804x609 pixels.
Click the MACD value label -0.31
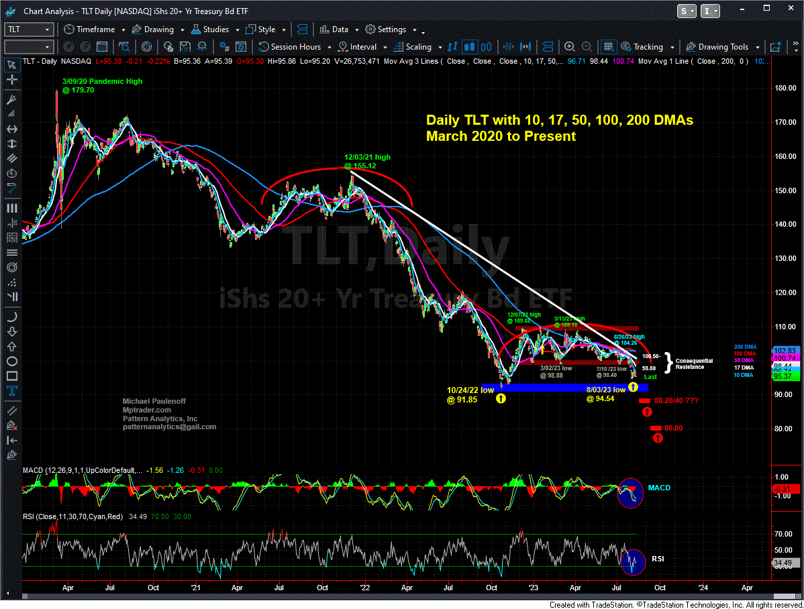(x=785, y=490)
